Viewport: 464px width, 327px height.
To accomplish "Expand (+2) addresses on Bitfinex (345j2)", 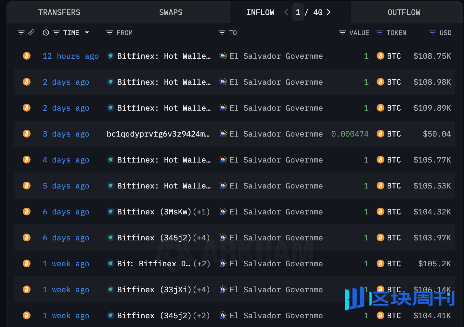I will point(201,316).
